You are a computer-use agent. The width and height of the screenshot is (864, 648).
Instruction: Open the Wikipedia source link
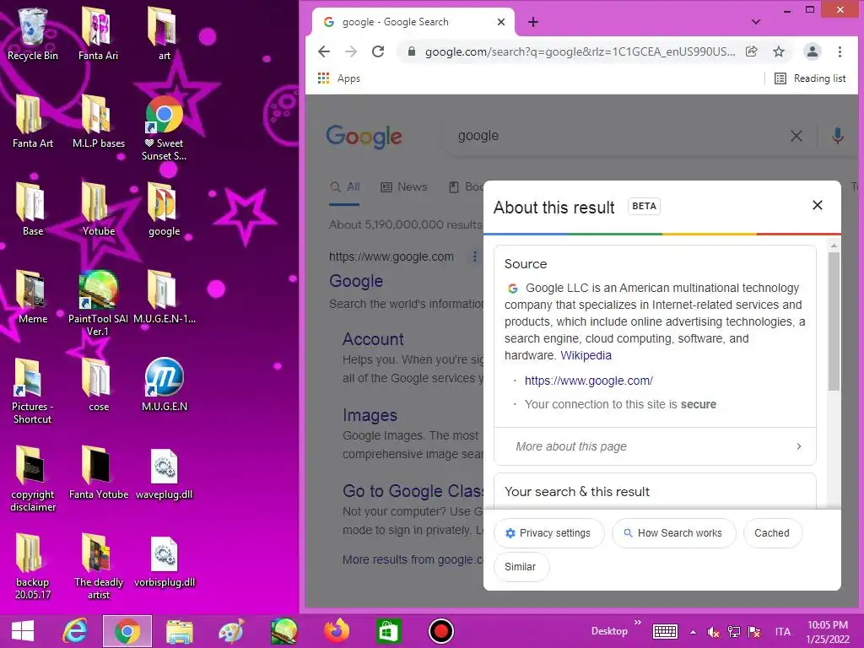[x=586, y=355]
